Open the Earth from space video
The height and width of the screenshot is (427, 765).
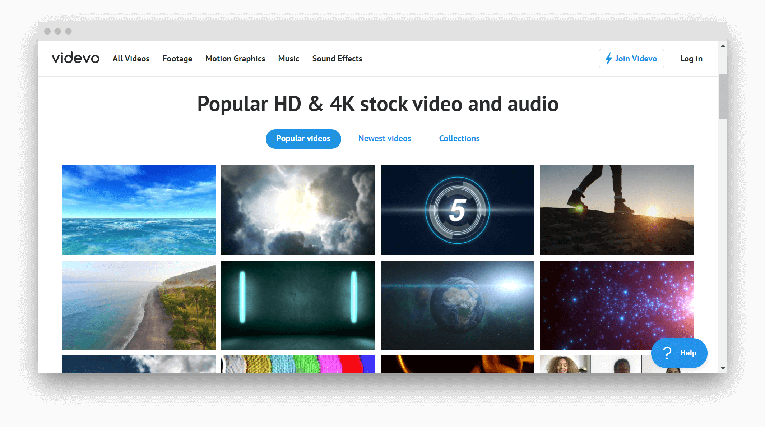pos(457,305)
